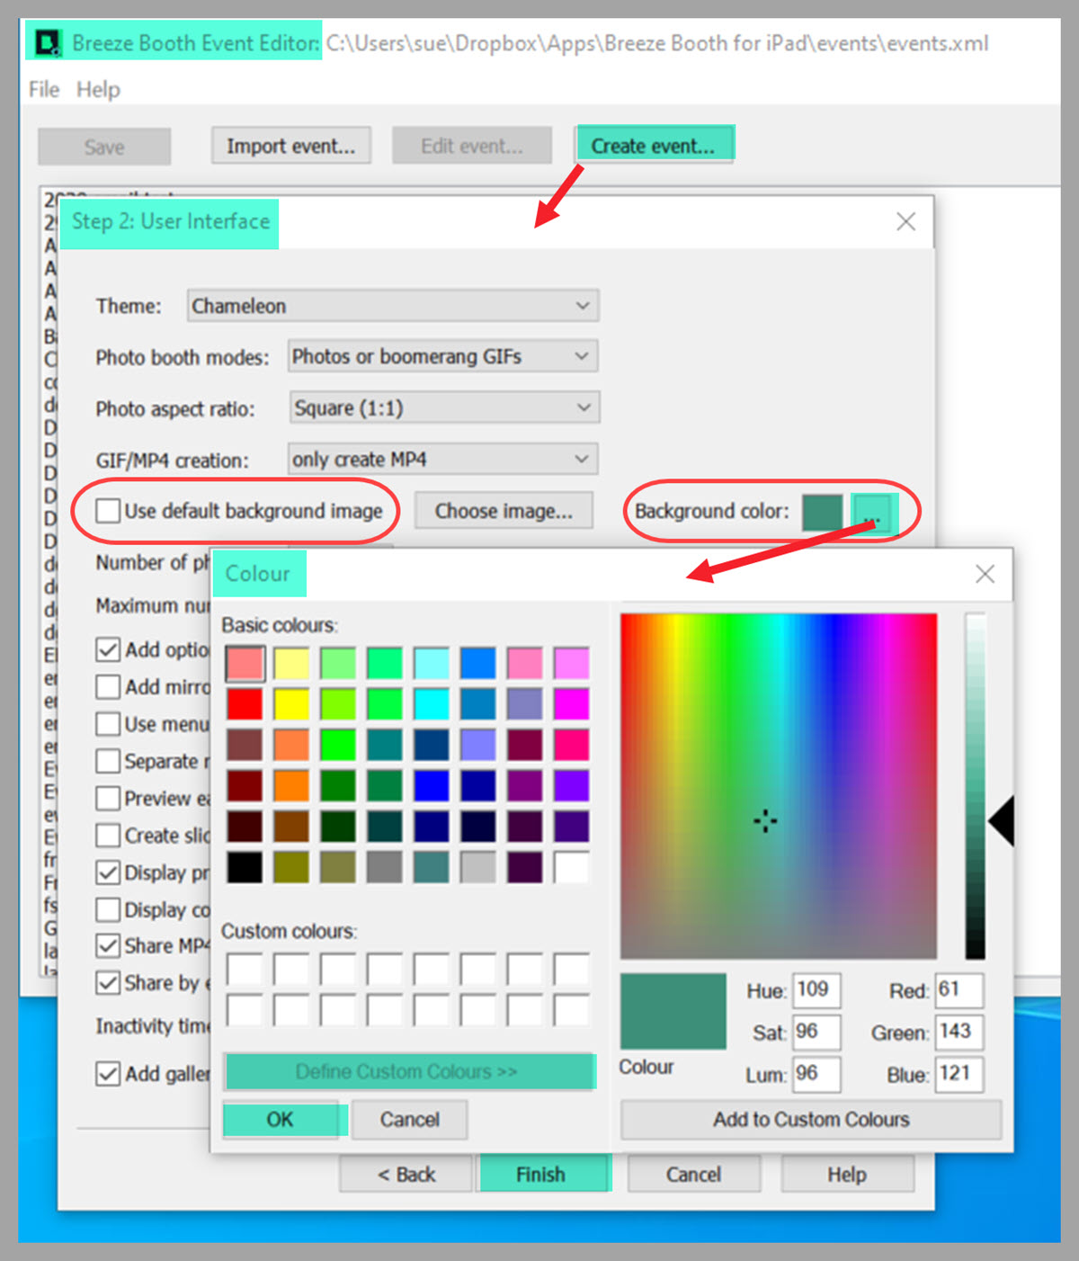This screenshot has height=1261, width=1079.
Task: Click the Green value input field
Action: (959, 1032)
